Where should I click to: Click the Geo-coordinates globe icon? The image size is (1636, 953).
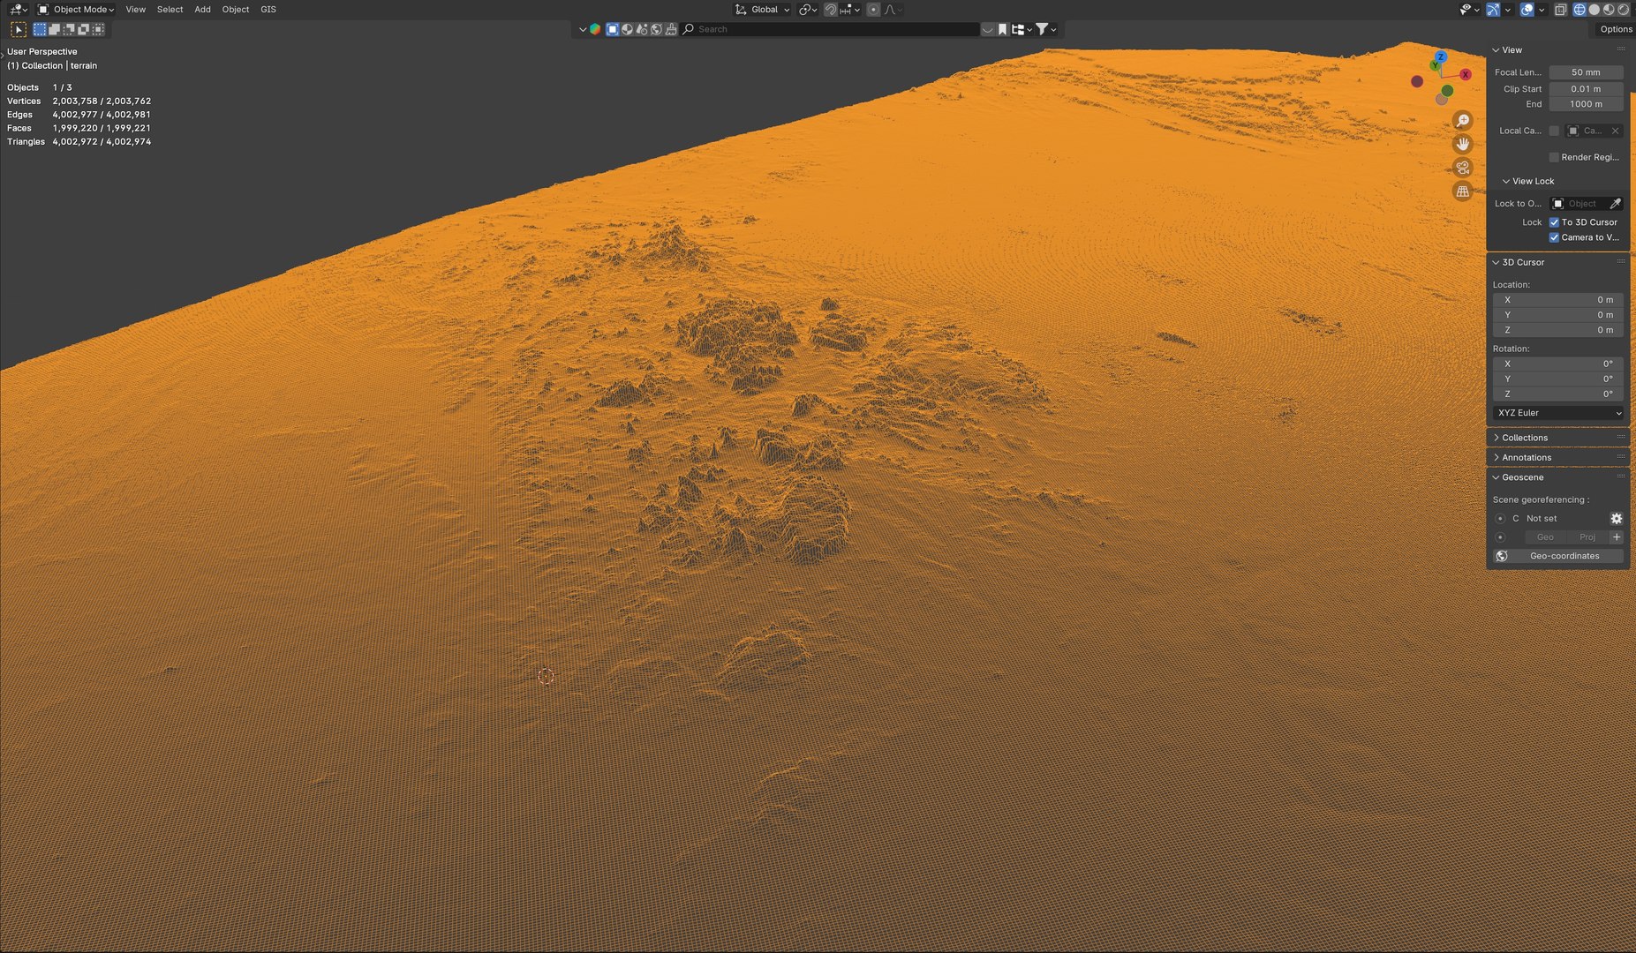1502,556
